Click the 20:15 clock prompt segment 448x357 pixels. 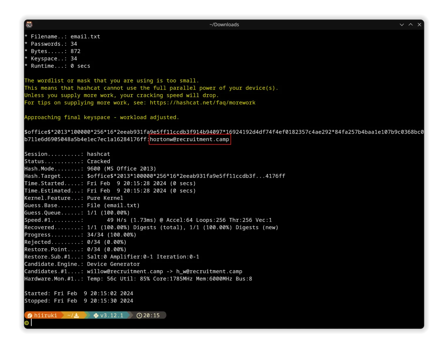click(148, 315)
